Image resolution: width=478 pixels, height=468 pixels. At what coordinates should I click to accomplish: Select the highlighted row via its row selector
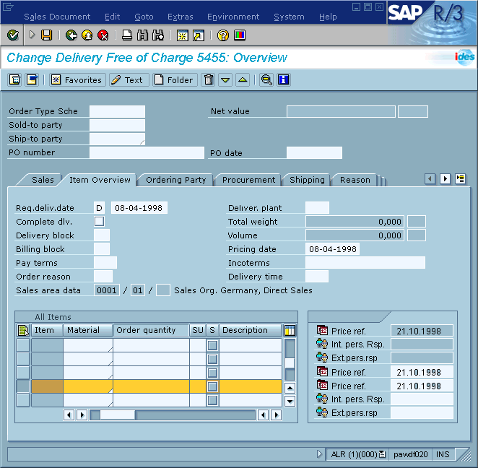(x=23, y=386)
